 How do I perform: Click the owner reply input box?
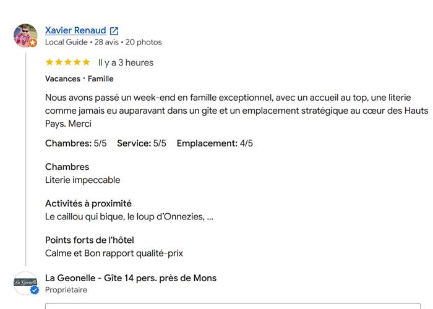pyautogui.click(x=233, y=306)
